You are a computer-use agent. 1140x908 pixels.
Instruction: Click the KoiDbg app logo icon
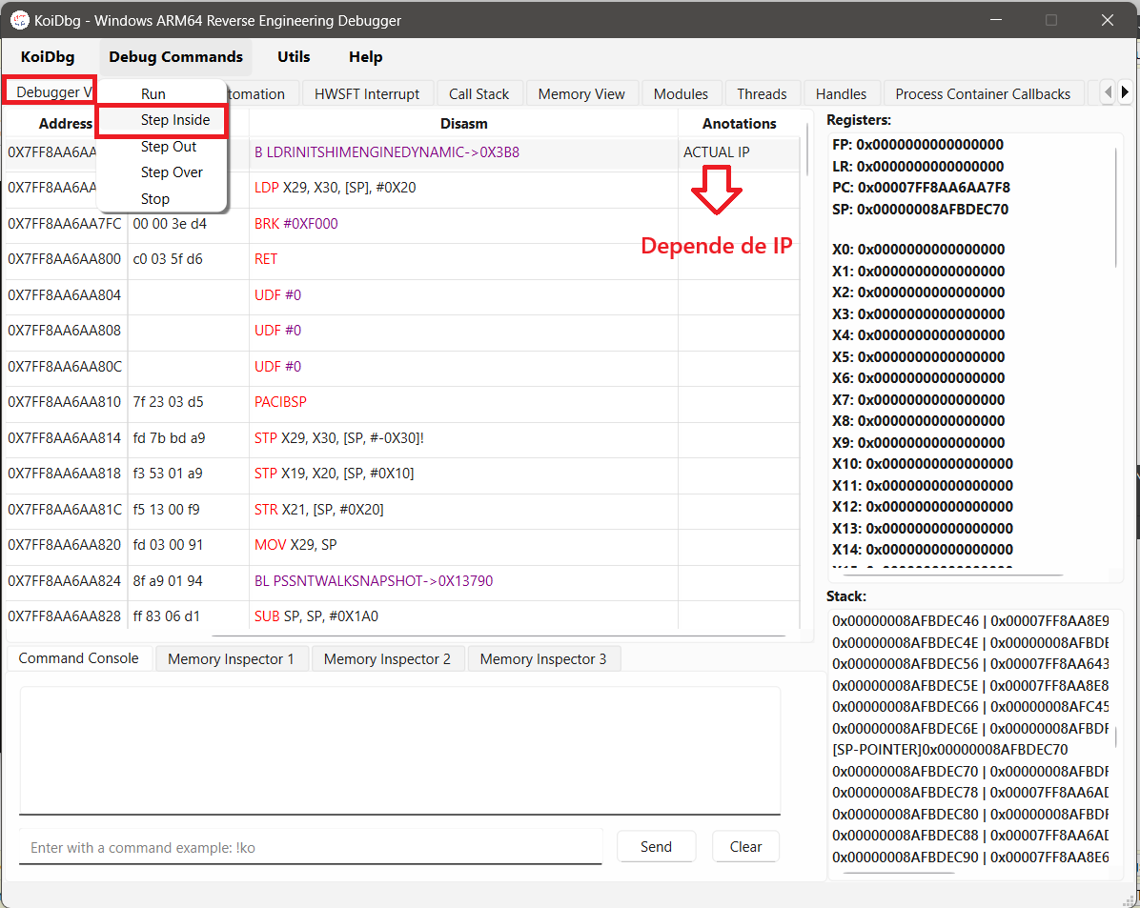[x=20, y=20]
